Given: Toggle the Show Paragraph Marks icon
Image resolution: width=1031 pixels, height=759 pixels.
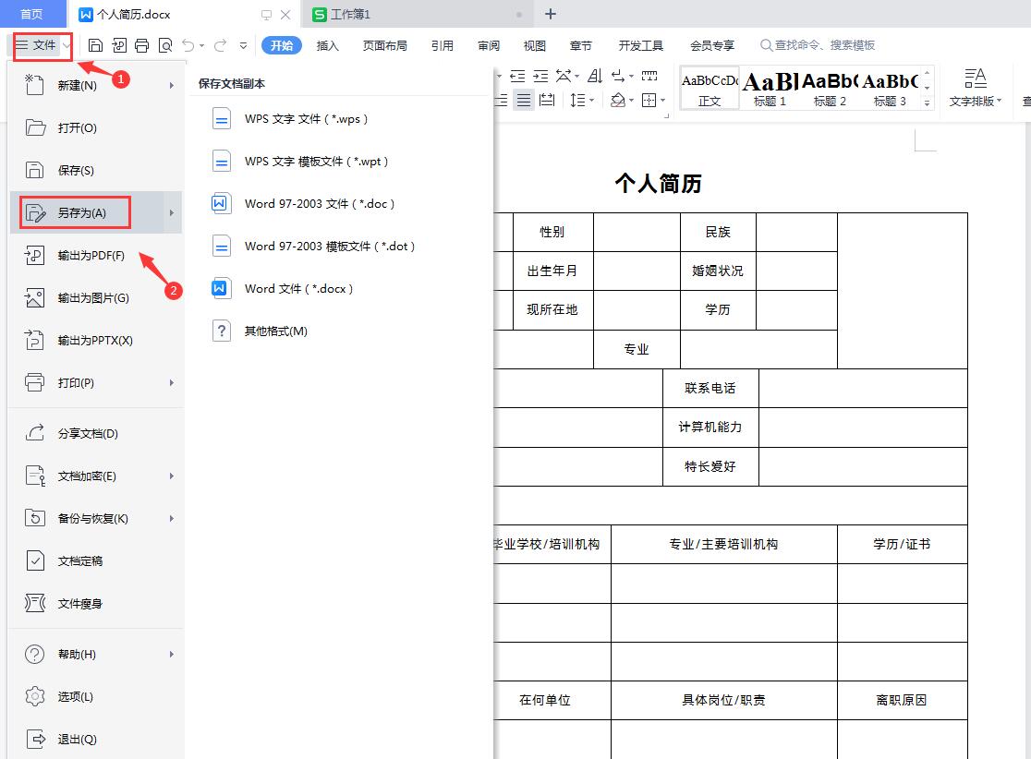Looking at the screenshot, I should point(616,76).
